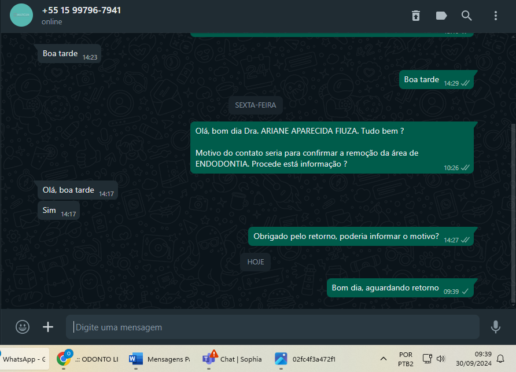Click the contact number +55 15 99796-7941
516x372 pixels.
82,10
